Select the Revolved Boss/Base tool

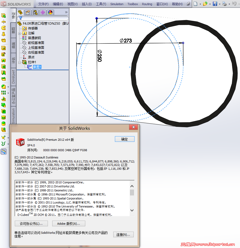[3, 22]
